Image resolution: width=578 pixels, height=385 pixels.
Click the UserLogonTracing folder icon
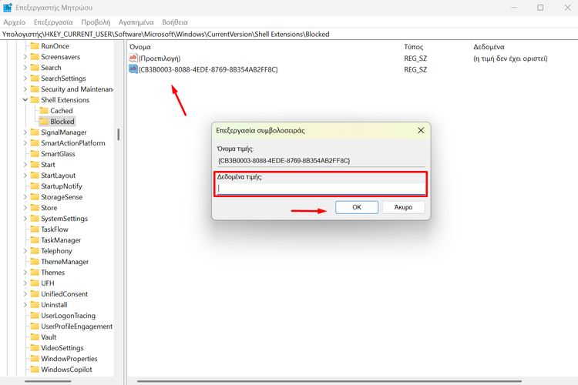[x=35, y=316]
